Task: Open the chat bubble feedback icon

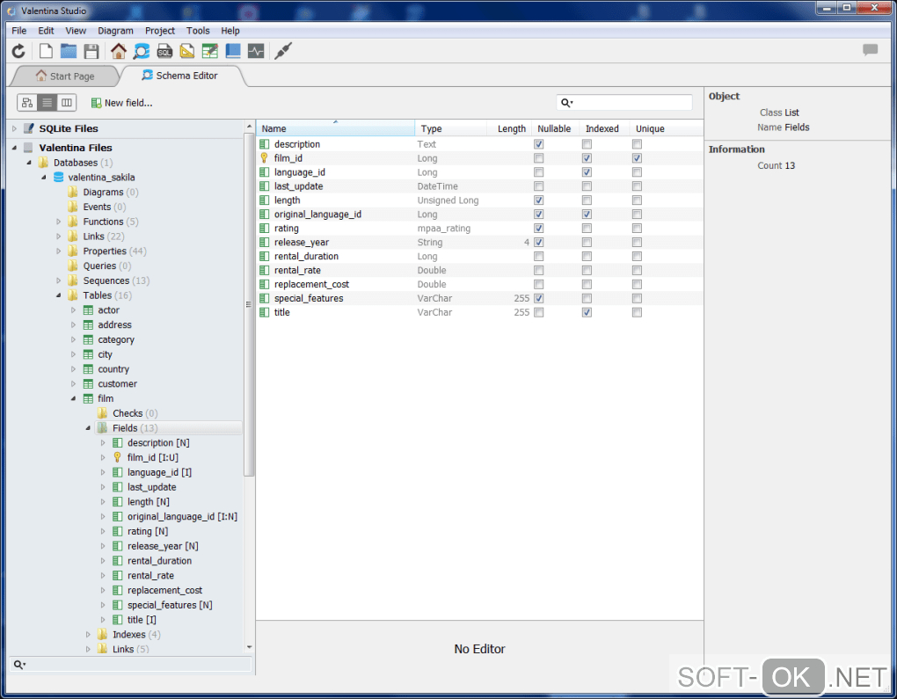Action: [870, 50]
